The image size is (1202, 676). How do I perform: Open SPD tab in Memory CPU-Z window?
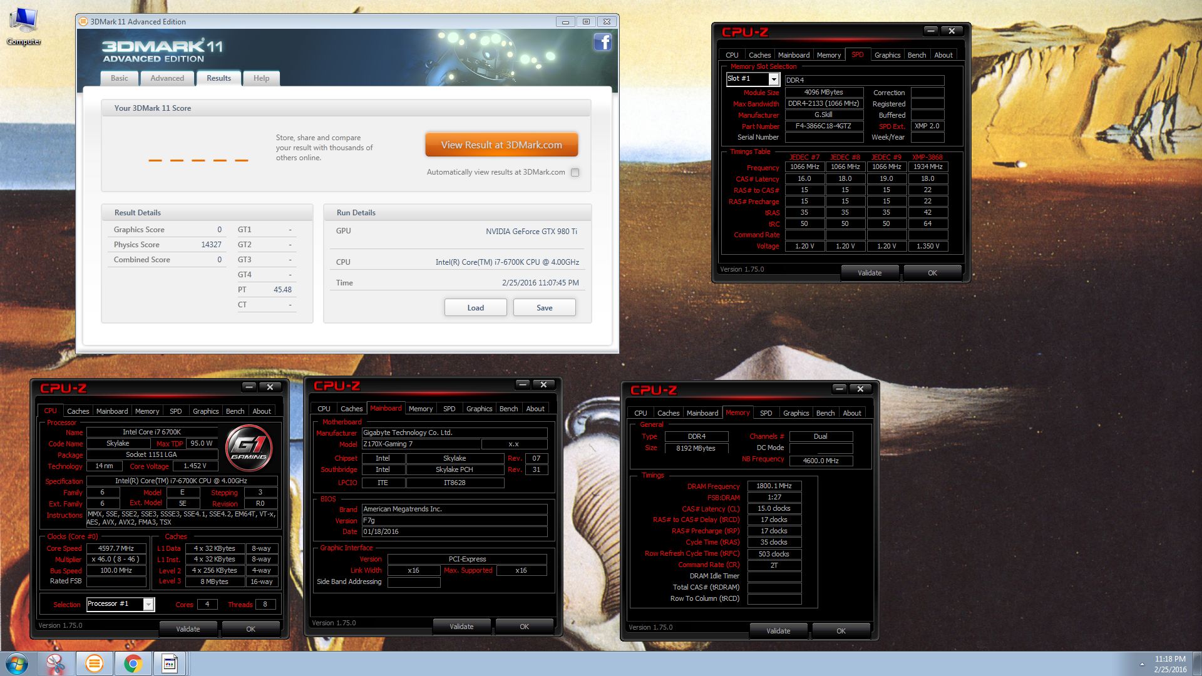766,413
